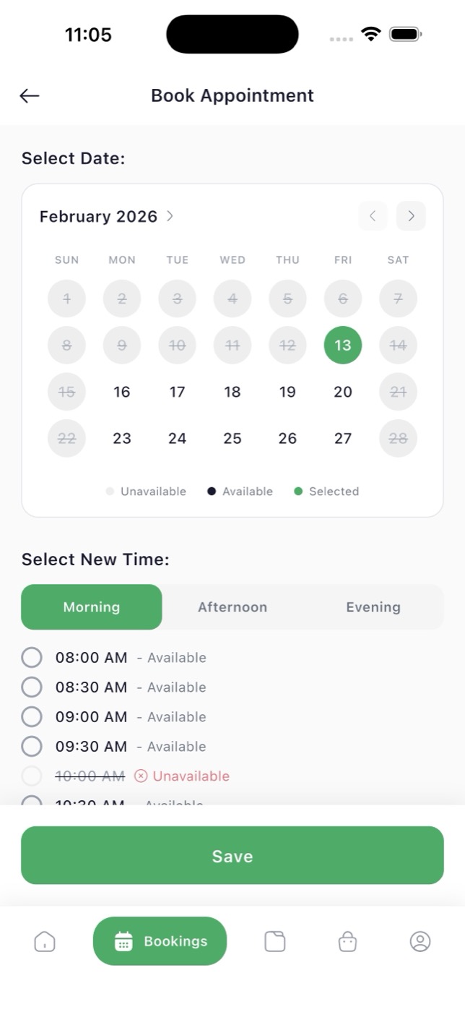Select the 08:00 AM time slot
The width and height of the screenshot is (465, 1012).
point(32,657)
